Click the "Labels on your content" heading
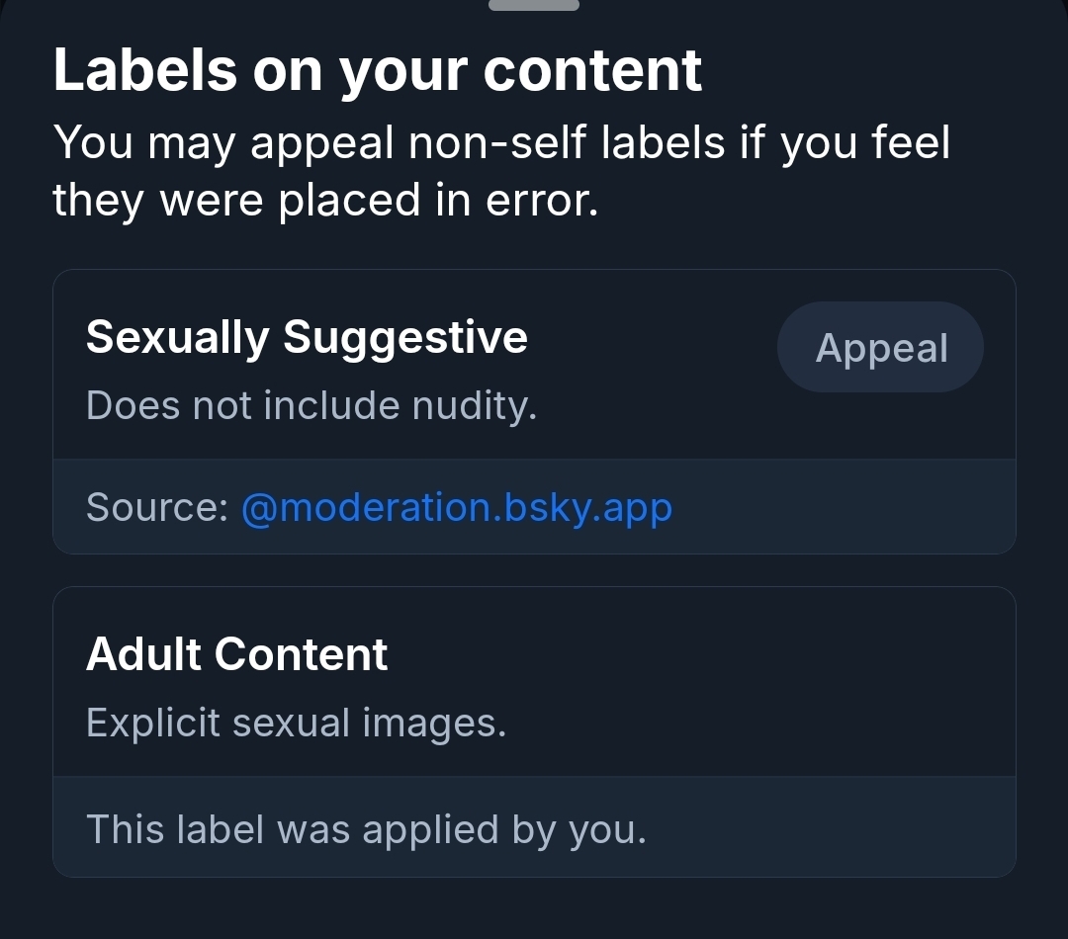This screenshot has width=1068, height=939. click(378, 70)
